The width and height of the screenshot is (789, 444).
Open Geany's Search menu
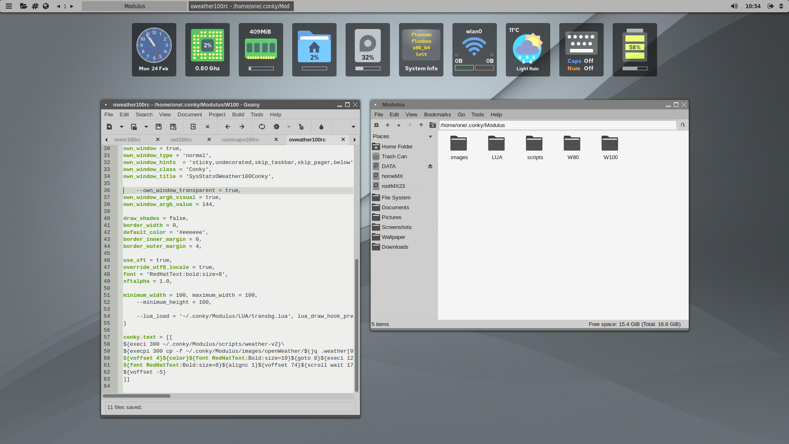(144, 115)
